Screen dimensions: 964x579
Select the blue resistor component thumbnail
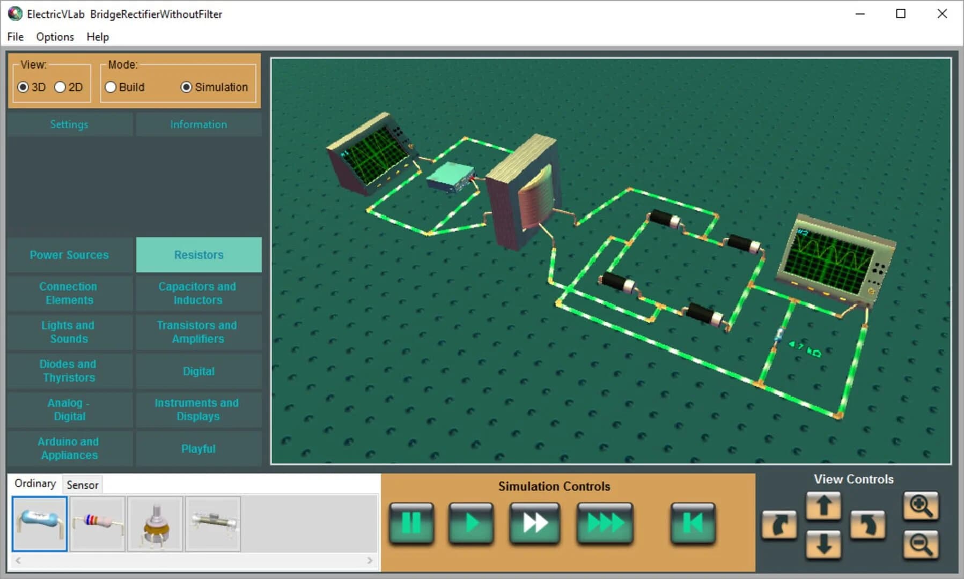point(39,523)
